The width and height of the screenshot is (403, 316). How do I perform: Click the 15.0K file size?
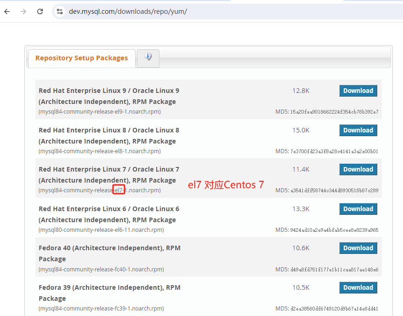301,131
